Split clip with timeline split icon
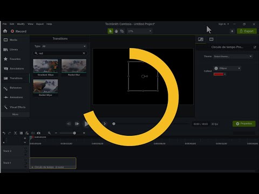 [33, 133]
